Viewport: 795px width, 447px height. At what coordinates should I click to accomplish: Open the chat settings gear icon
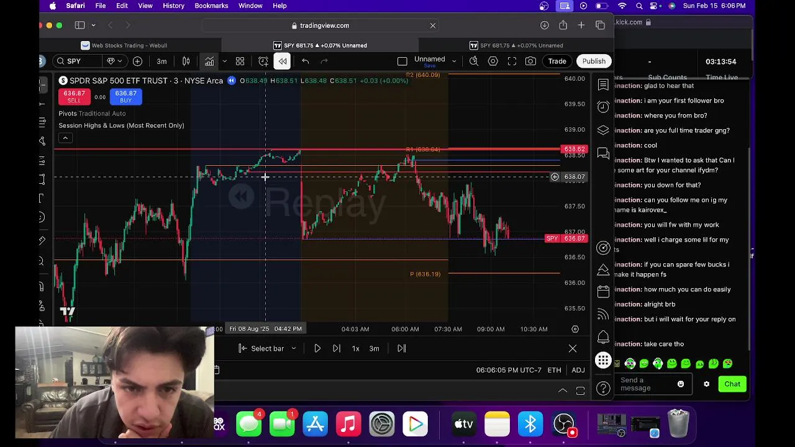(x=706, y=384)
